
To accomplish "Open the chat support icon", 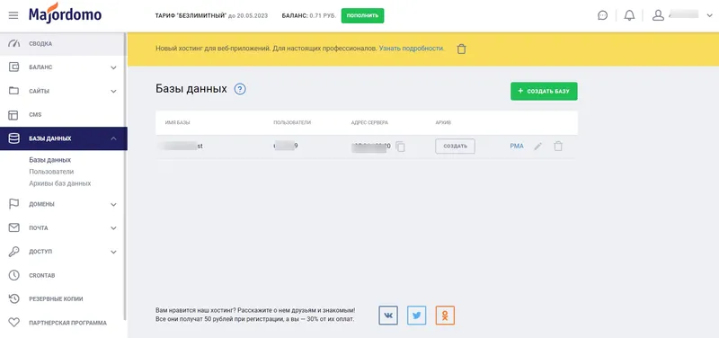I will point(602,15).
